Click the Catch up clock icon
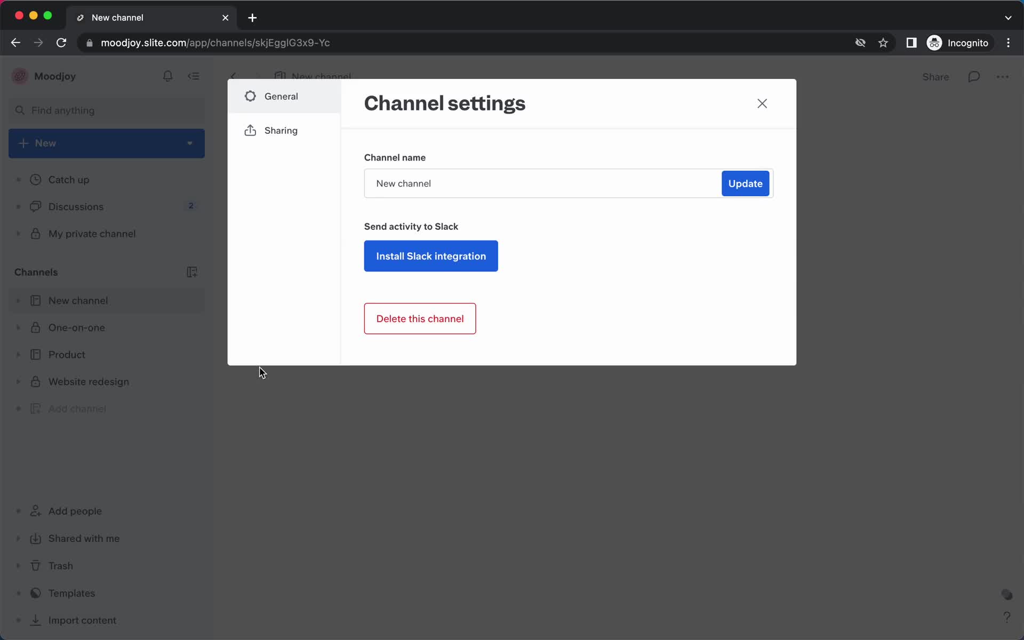 click(x=36, y=180)
